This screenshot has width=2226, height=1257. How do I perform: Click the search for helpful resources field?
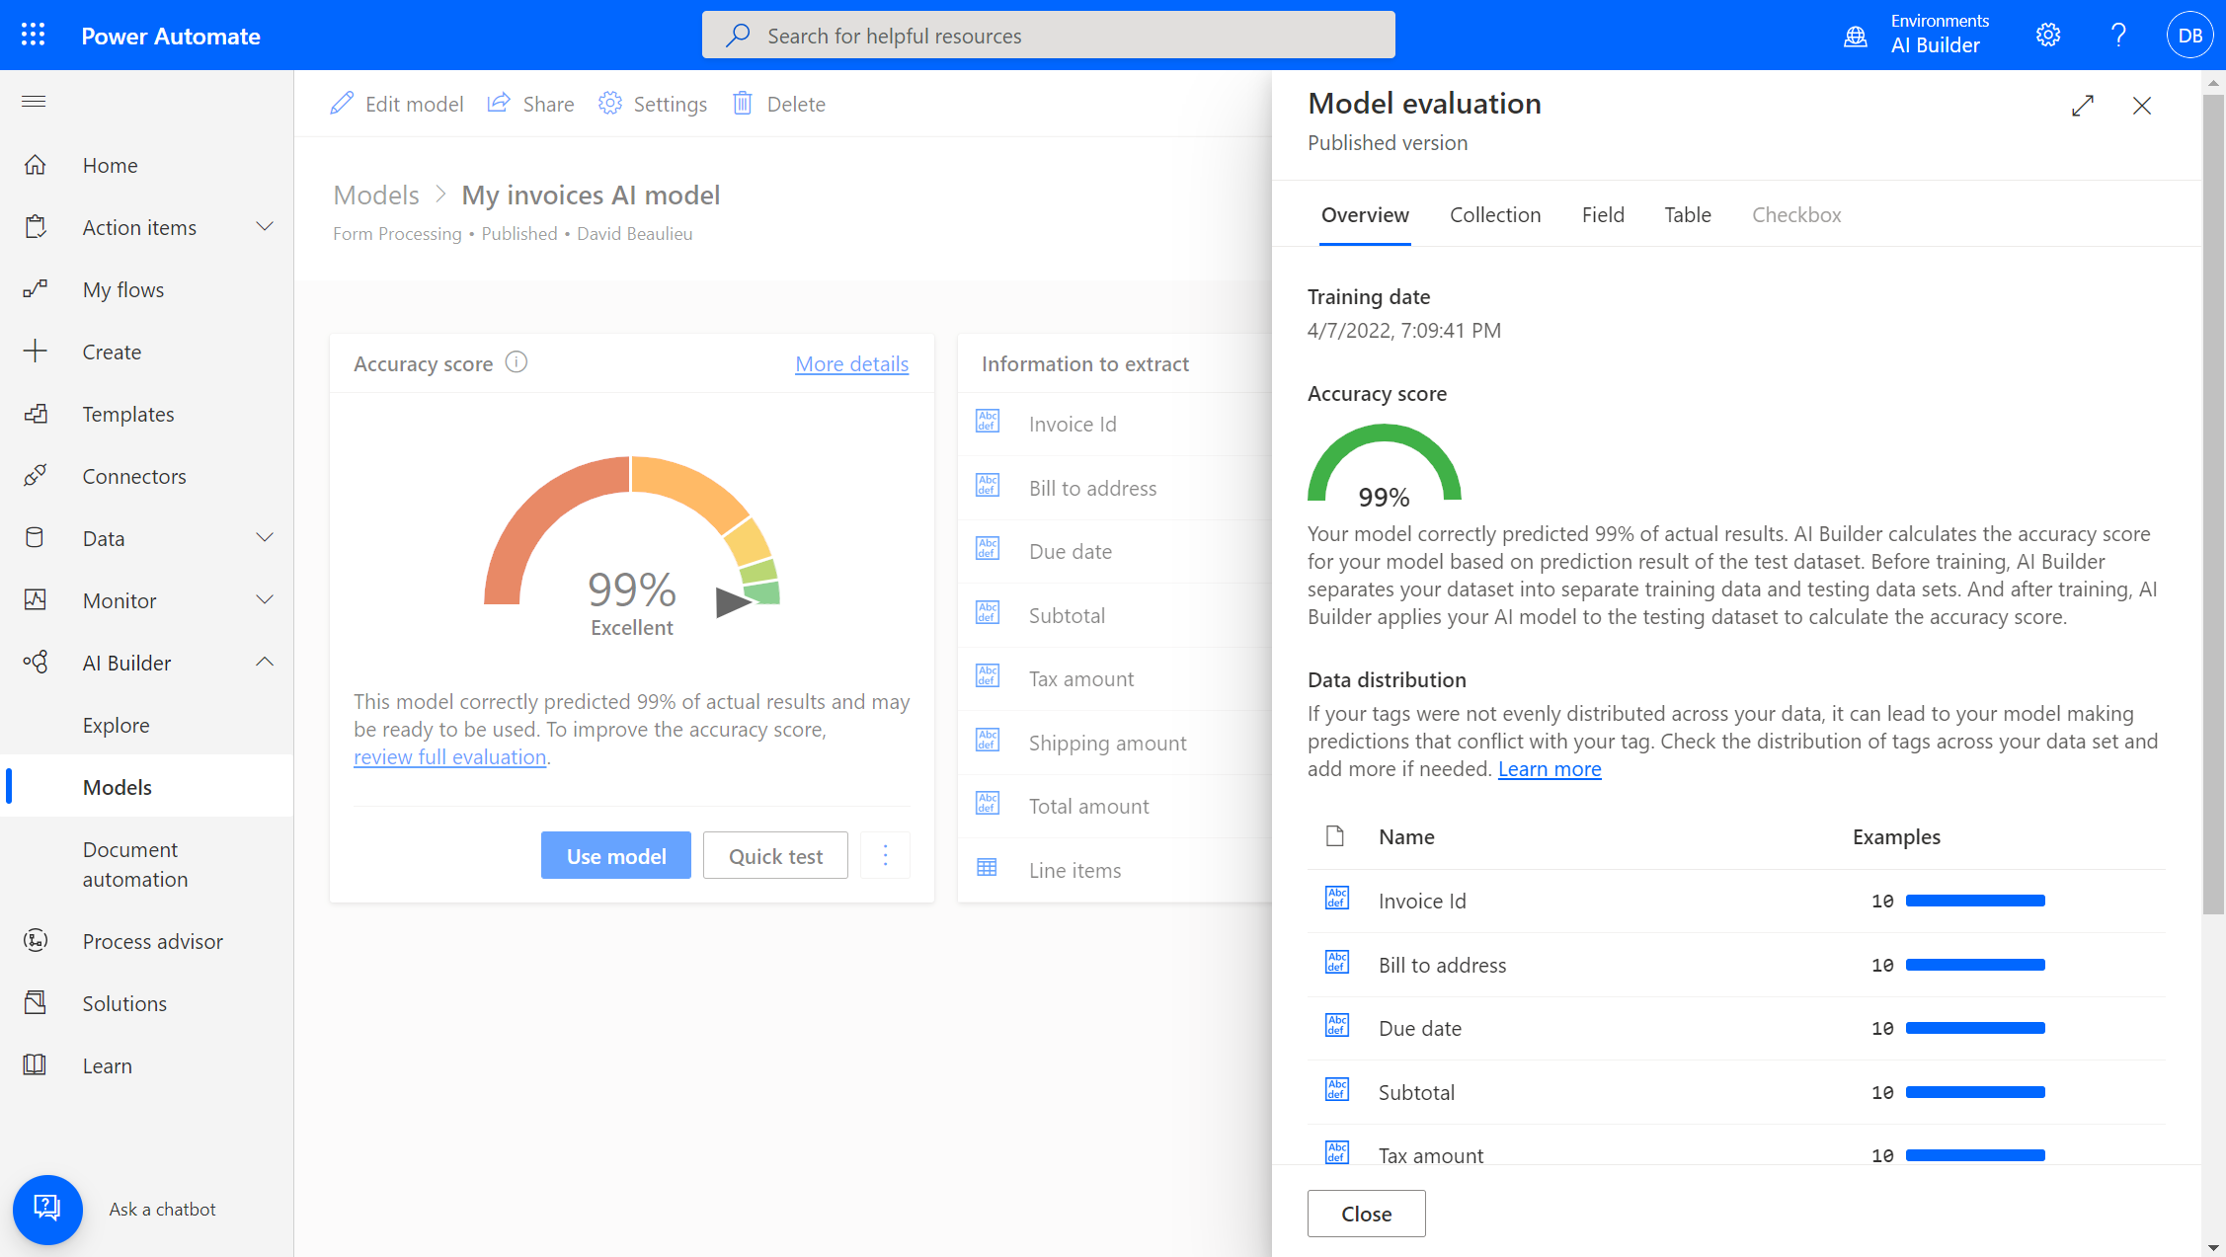point(1048,36)
